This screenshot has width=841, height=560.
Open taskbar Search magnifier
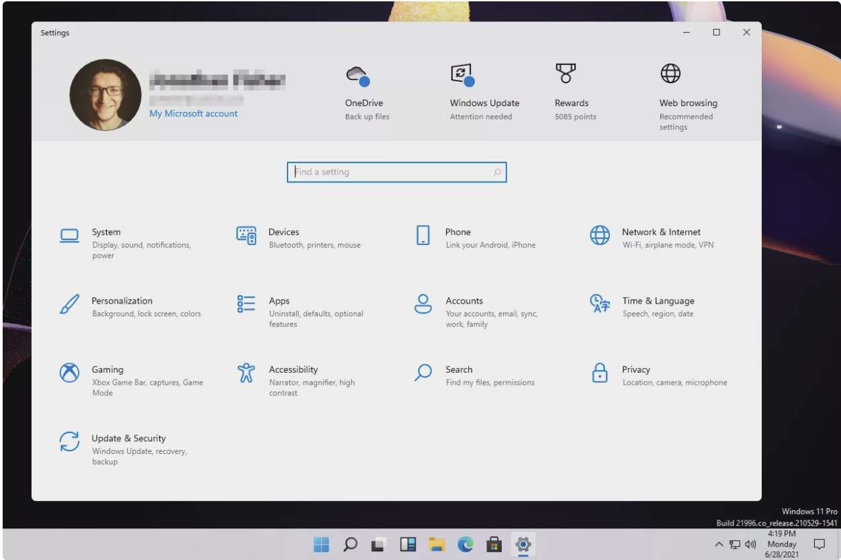(350, 544)
